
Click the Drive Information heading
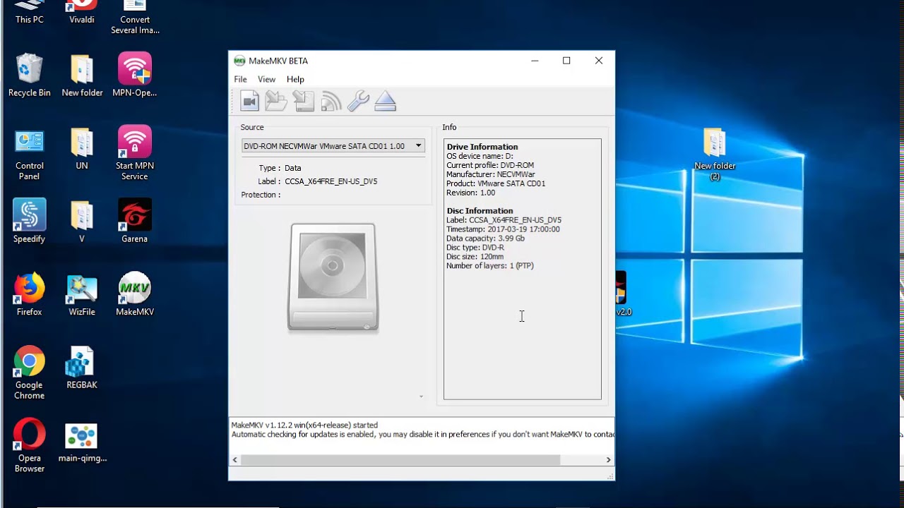tap(482, 147)
